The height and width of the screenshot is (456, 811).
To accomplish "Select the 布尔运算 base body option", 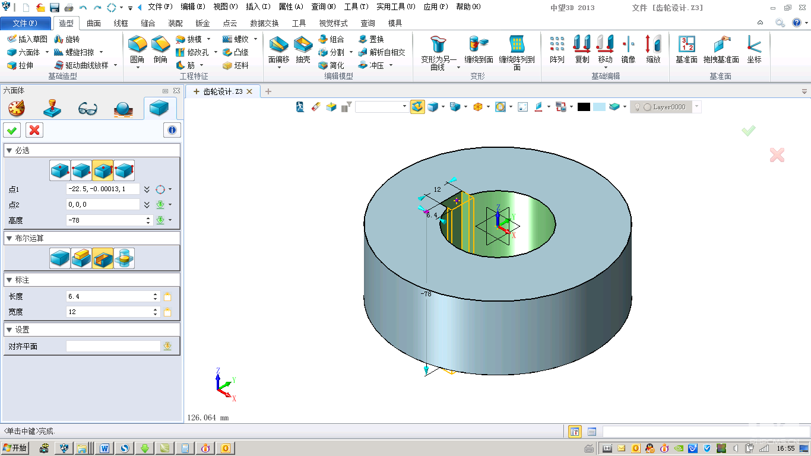I will pyautogui.click(x=60, y=258).
